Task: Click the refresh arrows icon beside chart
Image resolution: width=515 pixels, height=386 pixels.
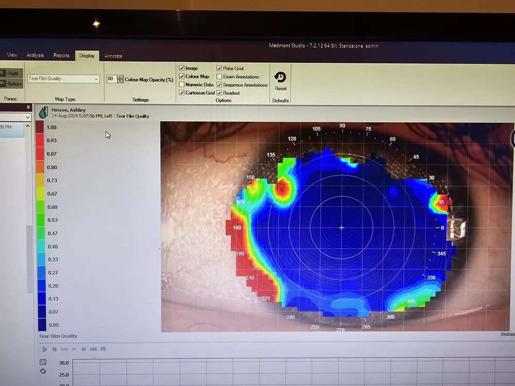Action: point(43,371)
